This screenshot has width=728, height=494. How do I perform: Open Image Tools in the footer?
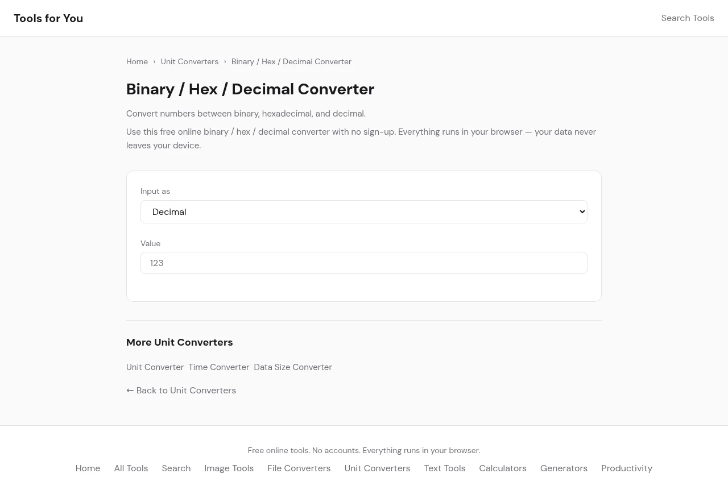click(229, 468)
